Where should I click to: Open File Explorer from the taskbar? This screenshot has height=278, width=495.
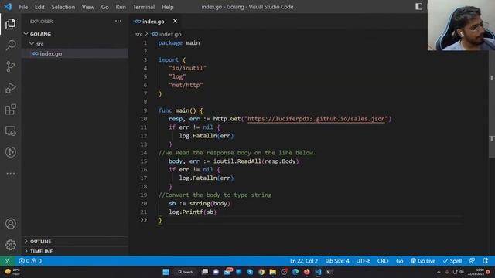pos(273,272)
